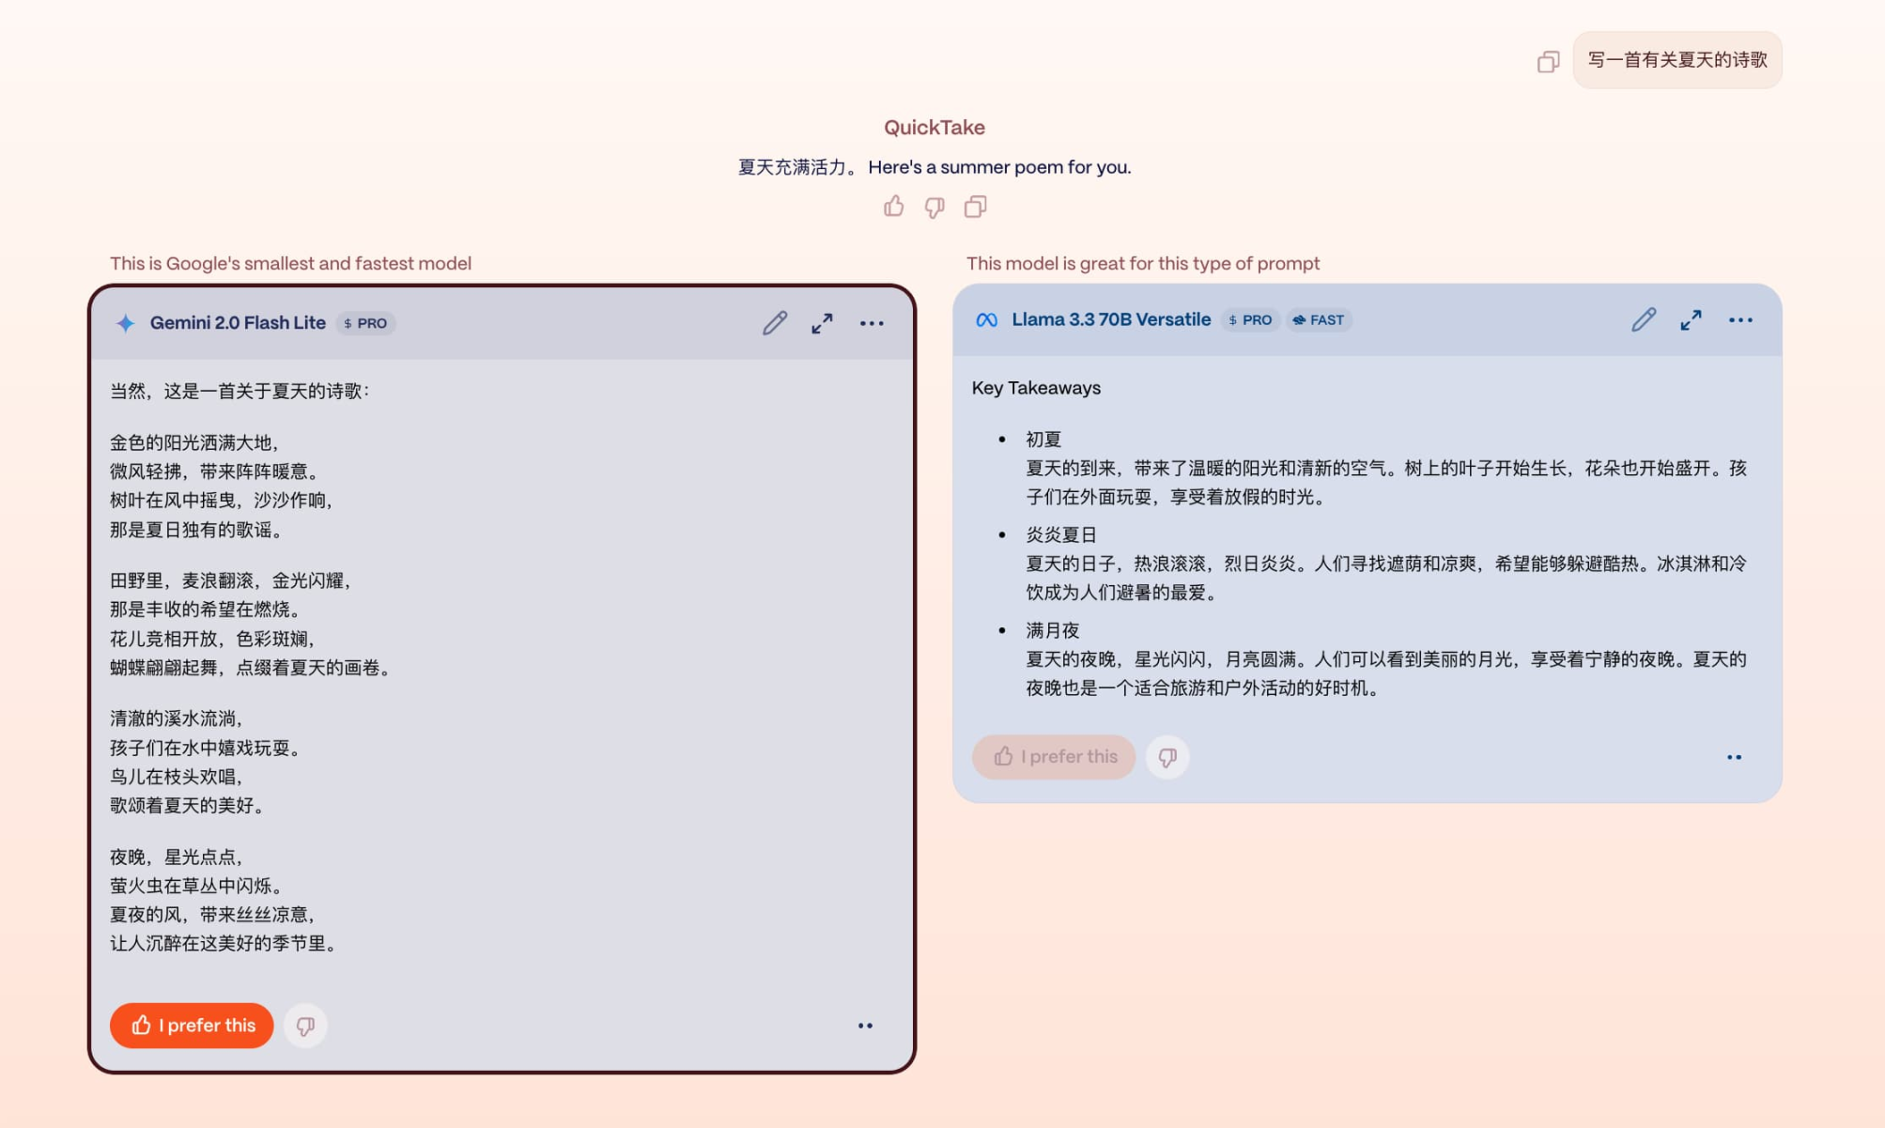This screenshot has width=1885, height=1128.
Task: Click I prefer this on Gemini response
Action: 192,1025
